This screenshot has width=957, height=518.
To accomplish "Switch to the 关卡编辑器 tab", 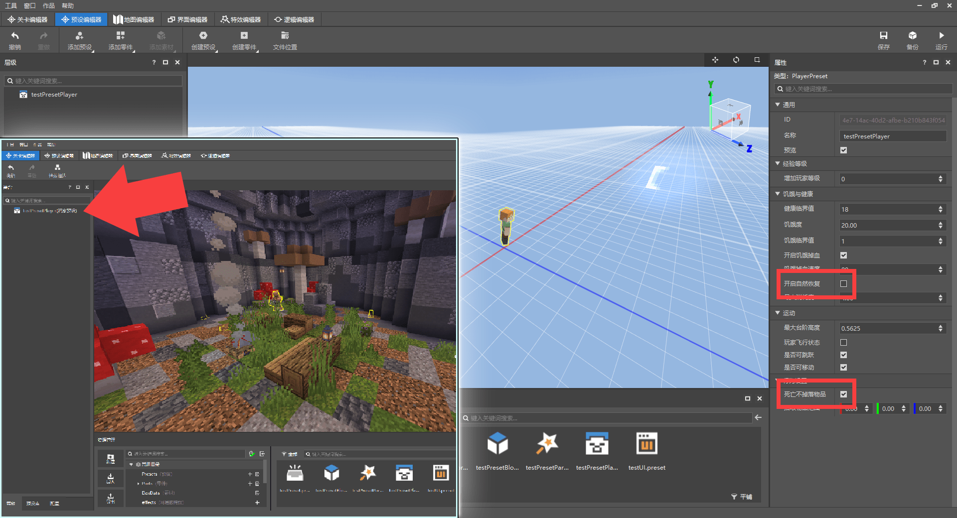I will coord(27,19).
